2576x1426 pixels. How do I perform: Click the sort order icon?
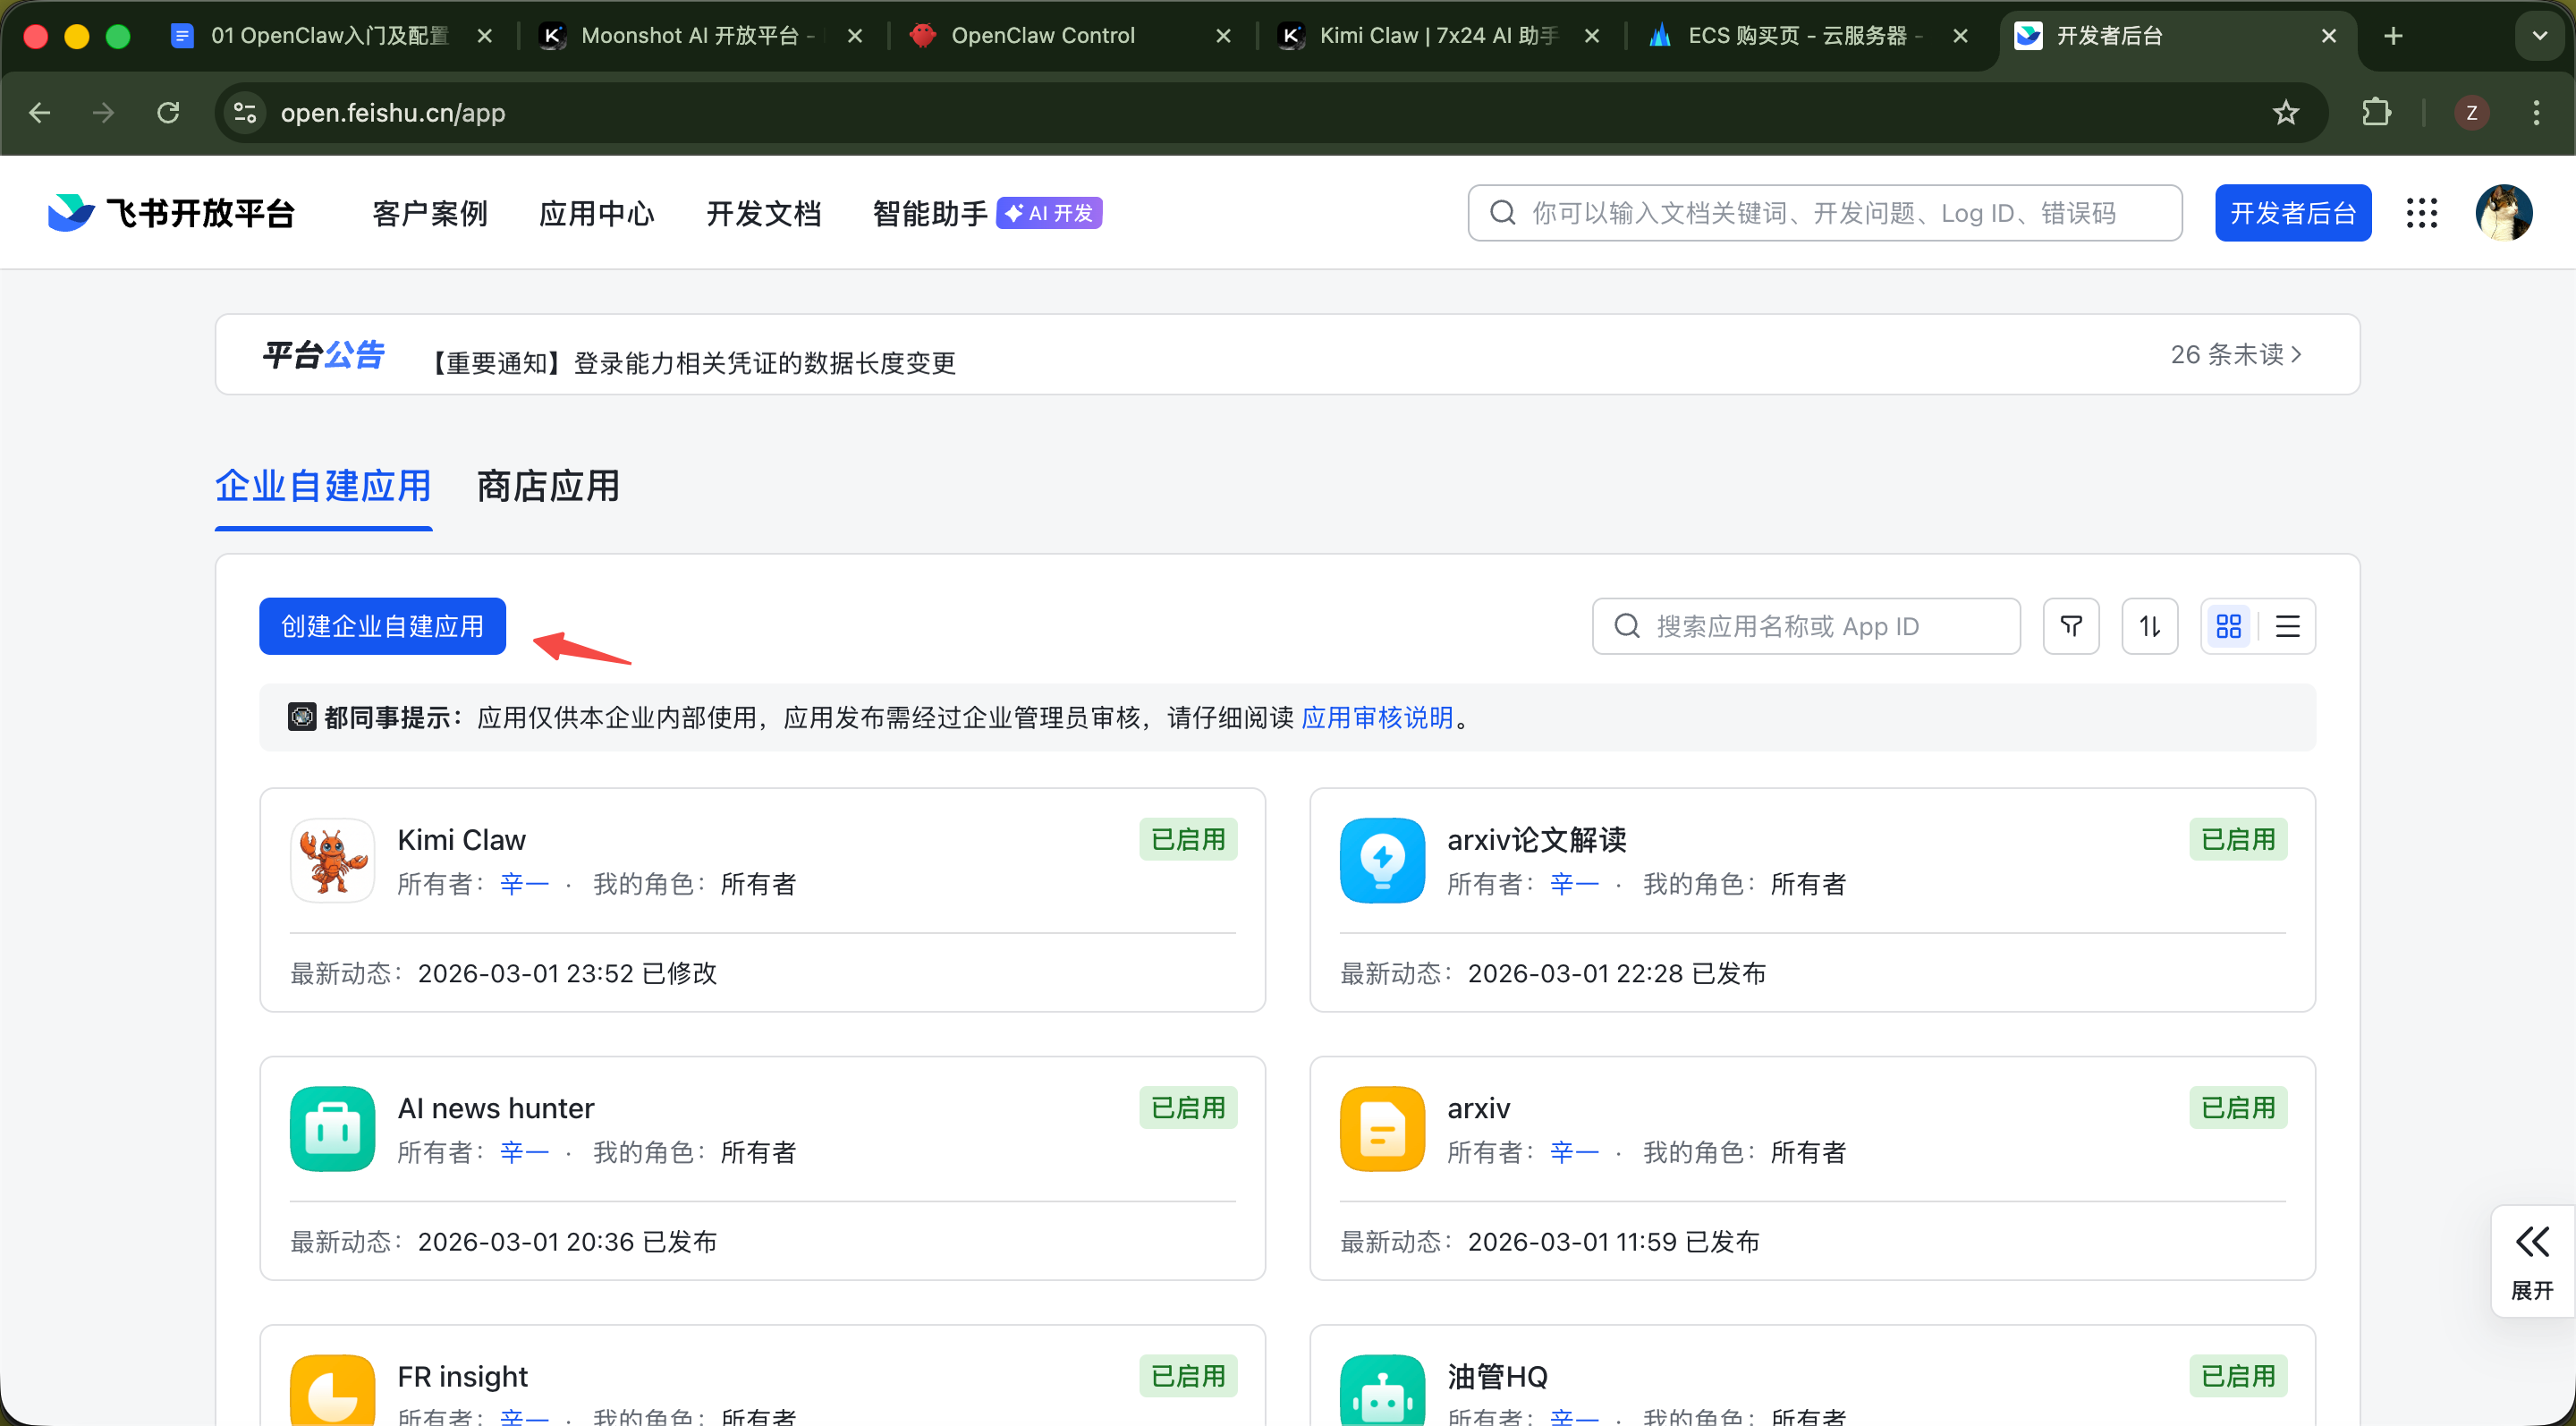tap(2150, 626)
